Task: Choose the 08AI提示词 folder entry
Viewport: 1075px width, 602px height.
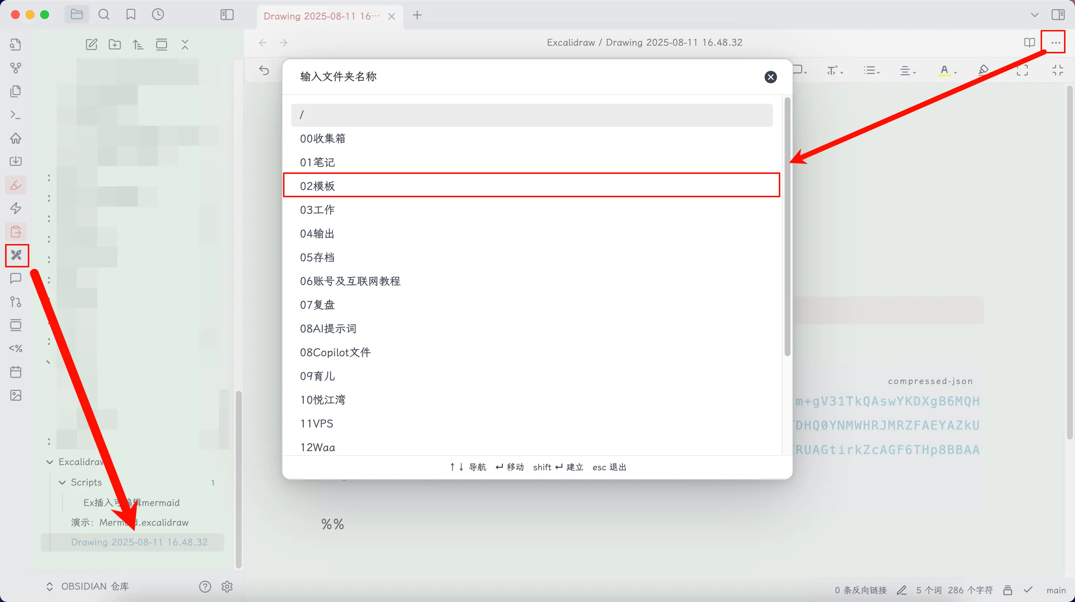Action: pos(328,329)
